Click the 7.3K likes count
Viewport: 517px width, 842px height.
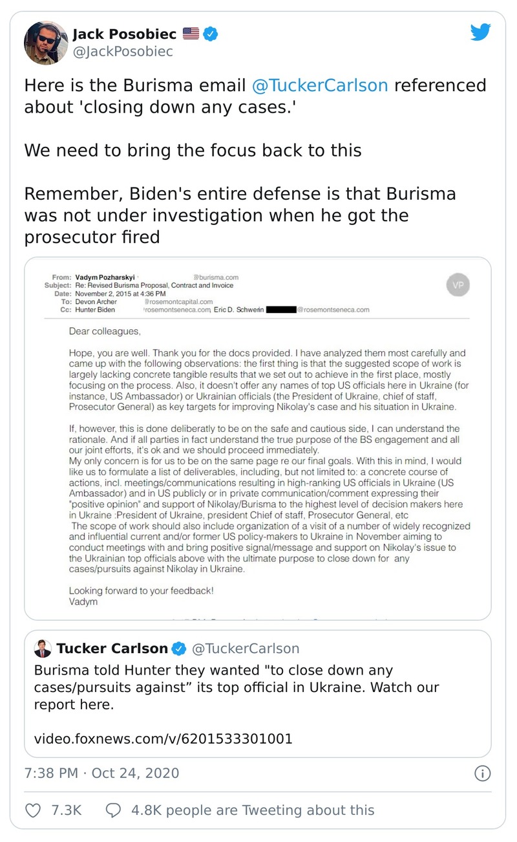coord(65,810)
